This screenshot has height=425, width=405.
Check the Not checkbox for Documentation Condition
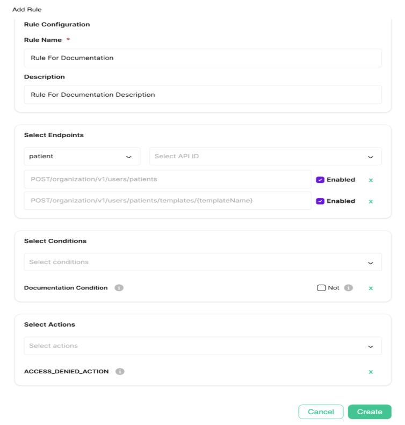coord(321,288)
